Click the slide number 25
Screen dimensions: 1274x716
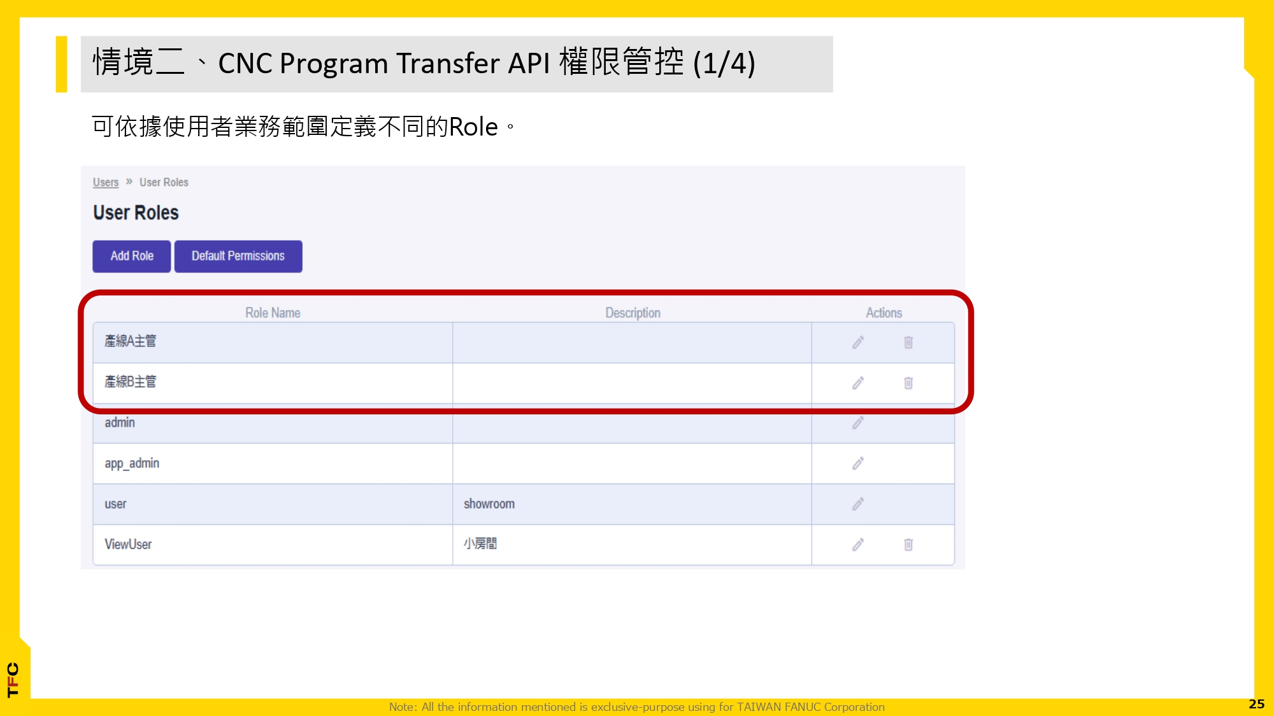(x=1256, y=704)
